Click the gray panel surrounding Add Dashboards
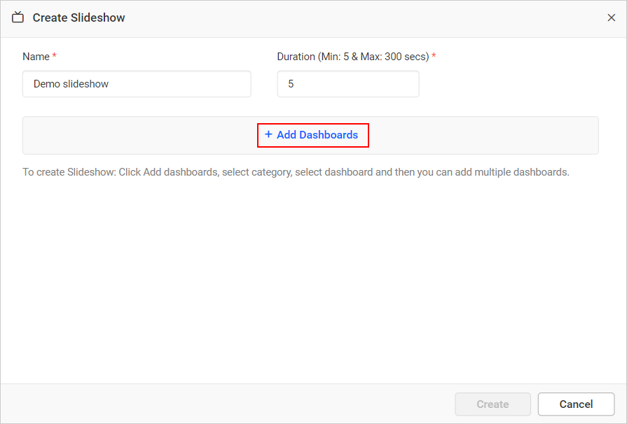The height and width of the screenshot is (424, 627). click(x=105, y=134)
